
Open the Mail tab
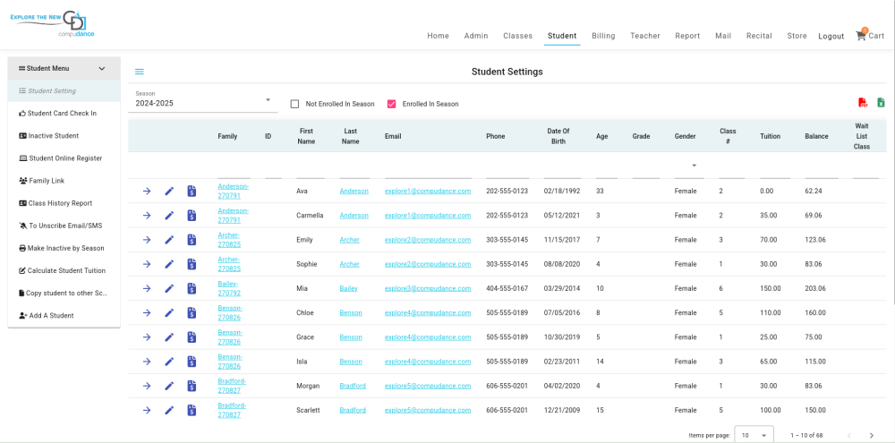point(723,36)
